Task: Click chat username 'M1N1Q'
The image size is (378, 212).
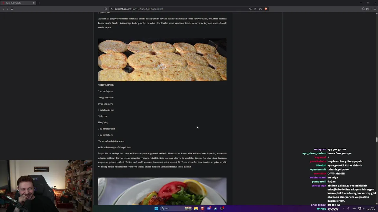Action: click(322, 209)
